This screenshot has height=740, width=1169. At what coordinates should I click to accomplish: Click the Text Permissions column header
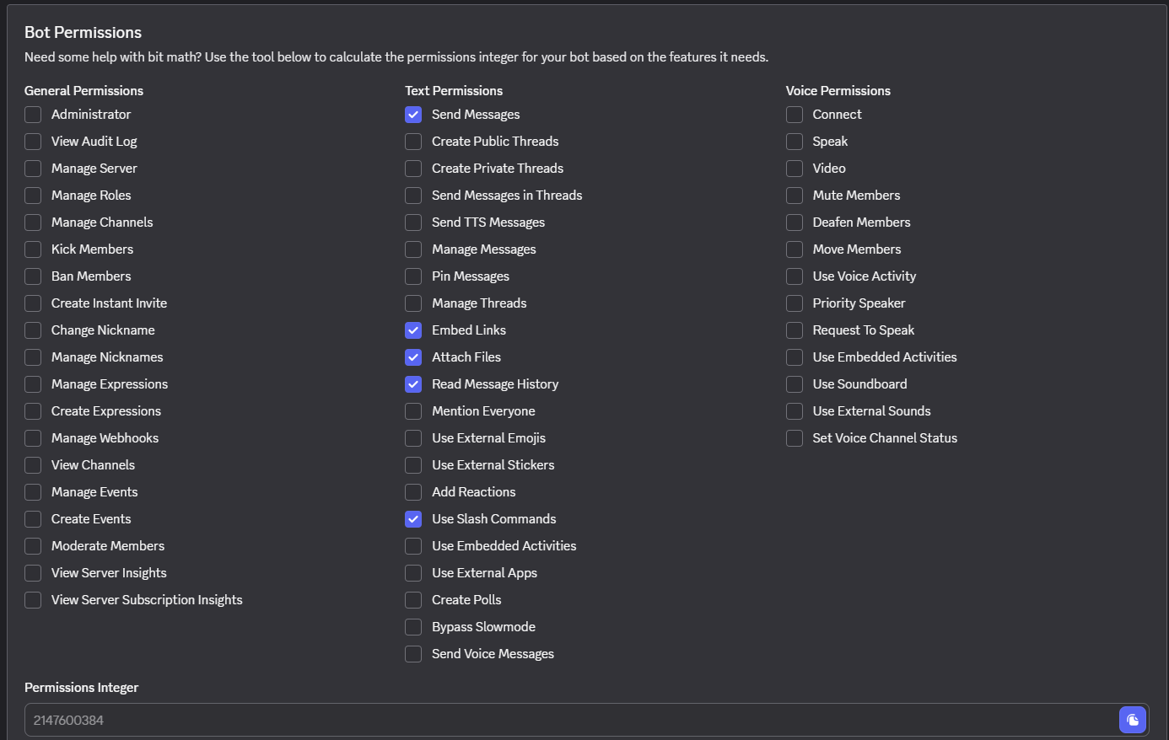click(454, 91)
